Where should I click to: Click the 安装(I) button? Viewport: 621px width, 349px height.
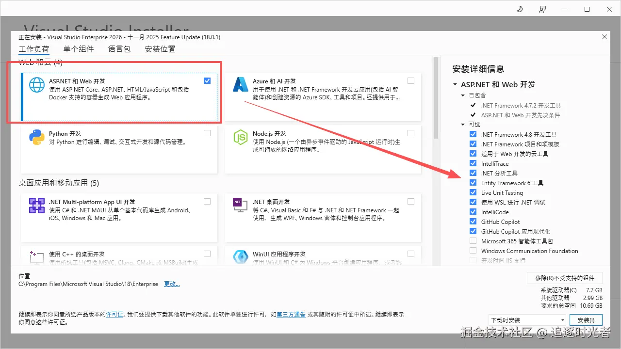(586, 320)
